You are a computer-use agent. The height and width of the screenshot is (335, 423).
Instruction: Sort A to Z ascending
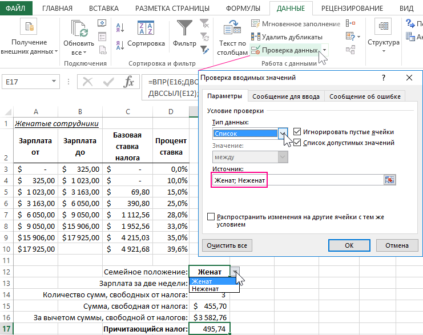tap(120, 28)
